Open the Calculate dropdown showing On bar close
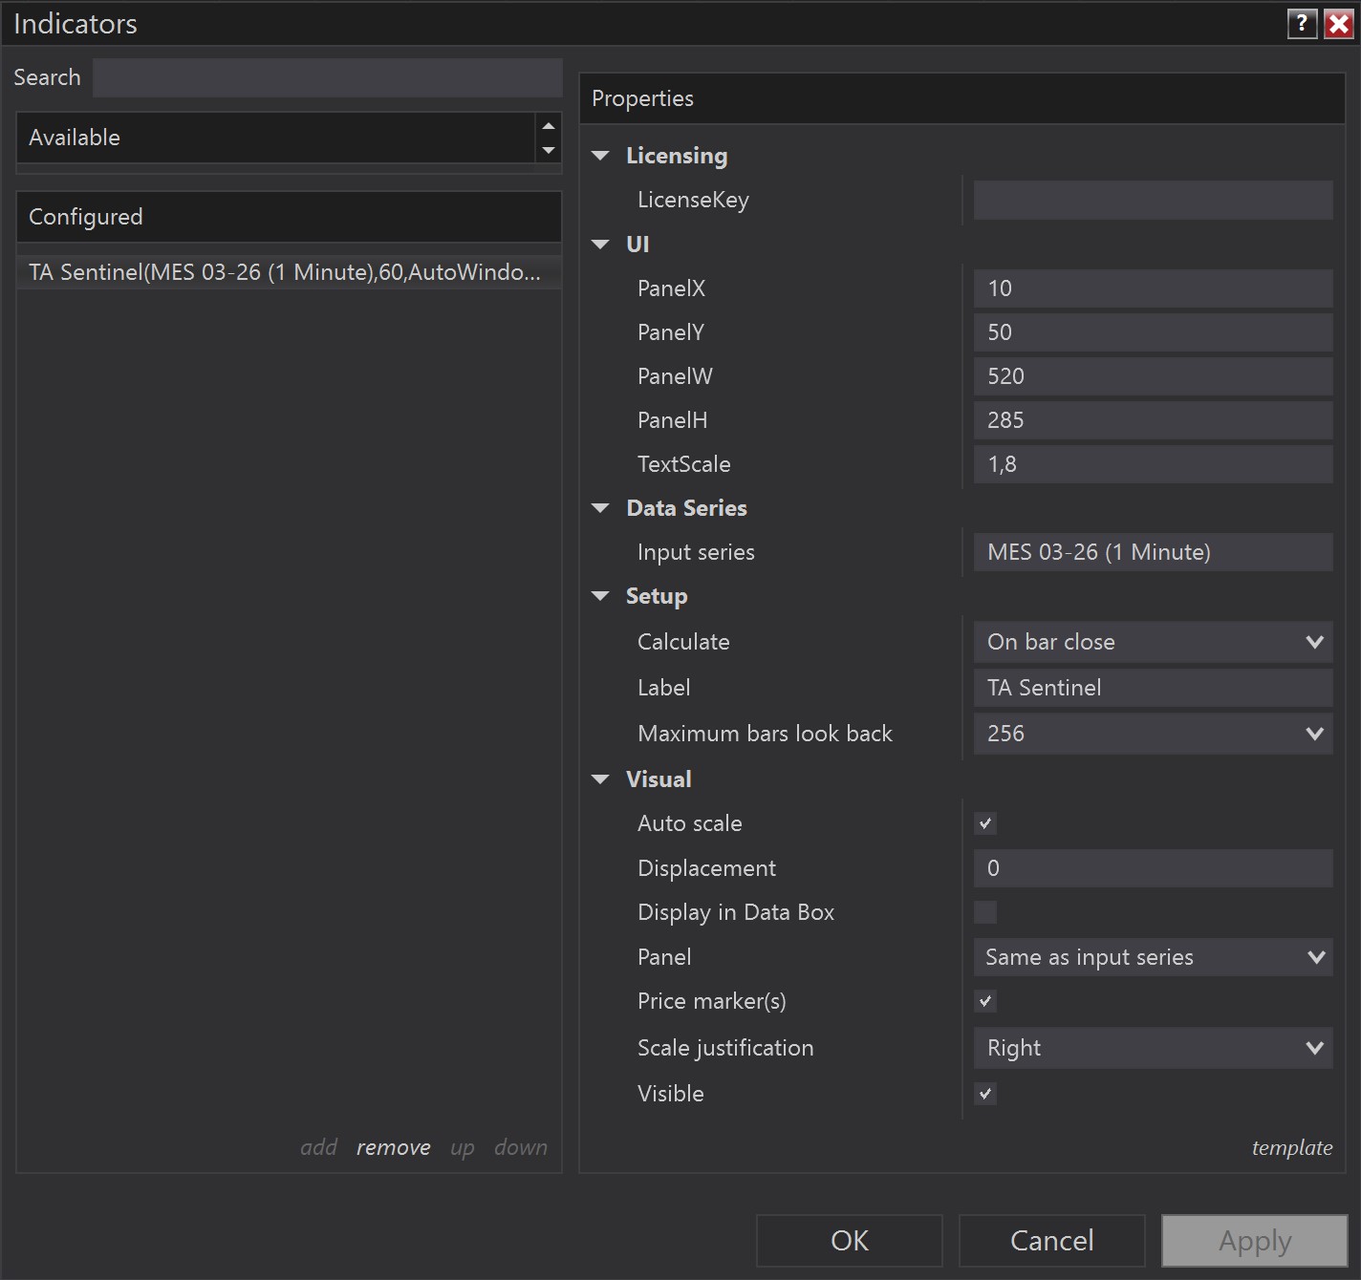This screenshot has height=1280, width=1361. (x=1316, y=642)
